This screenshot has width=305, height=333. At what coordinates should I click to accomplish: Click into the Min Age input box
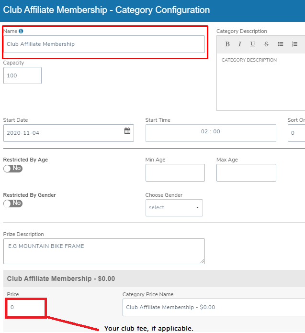[175, 172]
